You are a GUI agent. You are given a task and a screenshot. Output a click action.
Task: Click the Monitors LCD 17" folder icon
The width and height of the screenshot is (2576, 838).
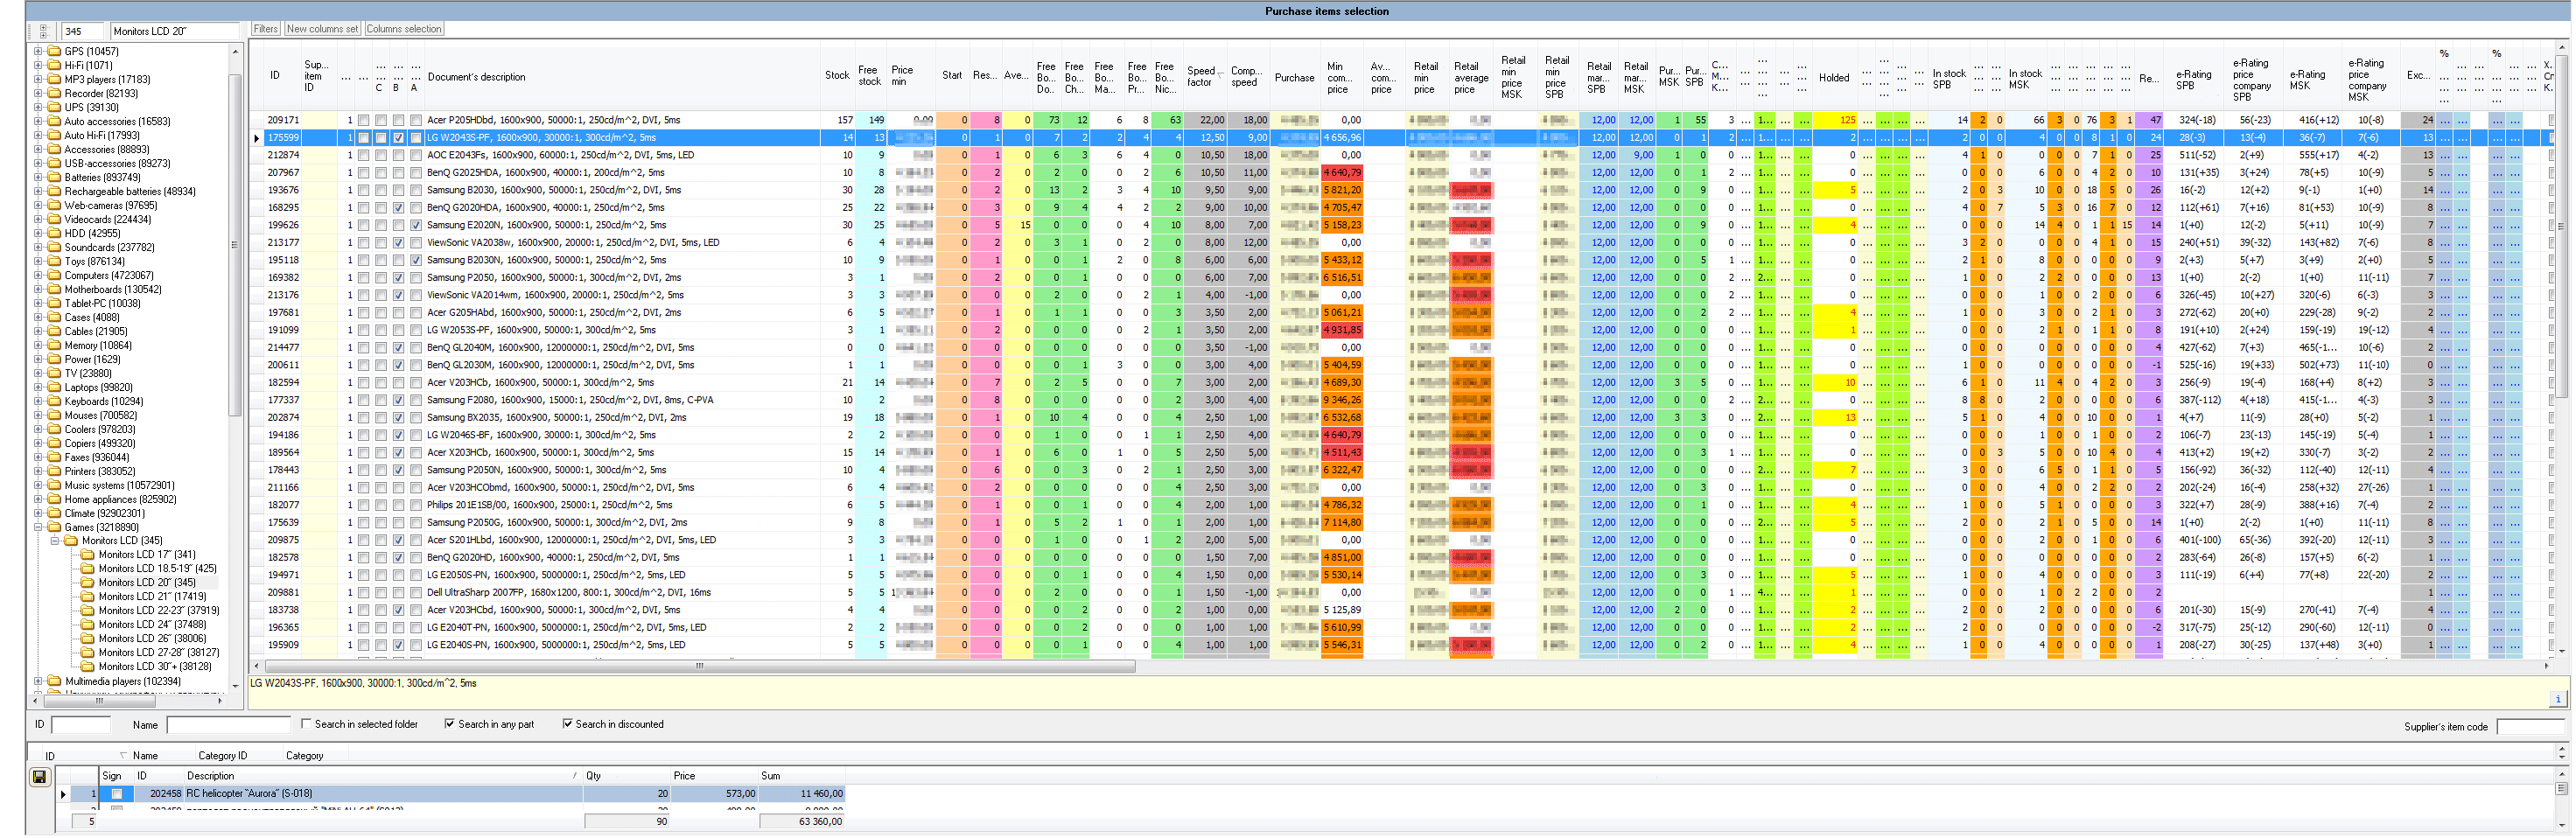[x=88, y=554]
